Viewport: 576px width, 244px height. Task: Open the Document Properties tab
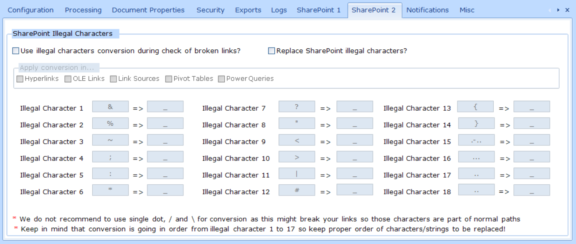point(148,10)
